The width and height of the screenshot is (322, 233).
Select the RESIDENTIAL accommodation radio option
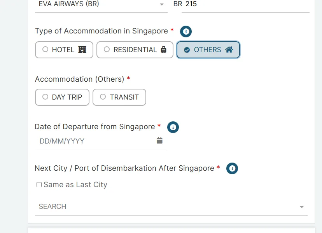(x=135, y=50)
